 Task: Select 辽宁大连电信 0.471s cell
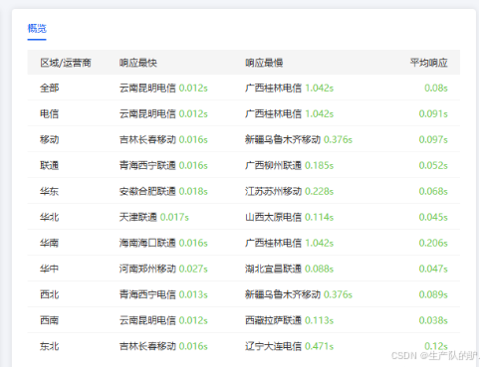point(290,346)
